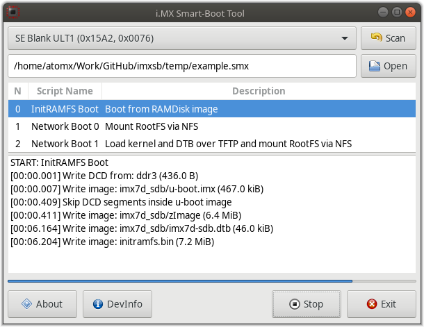
Task: Click log line writing u-boot.imx
Action: tap(137, 189)
